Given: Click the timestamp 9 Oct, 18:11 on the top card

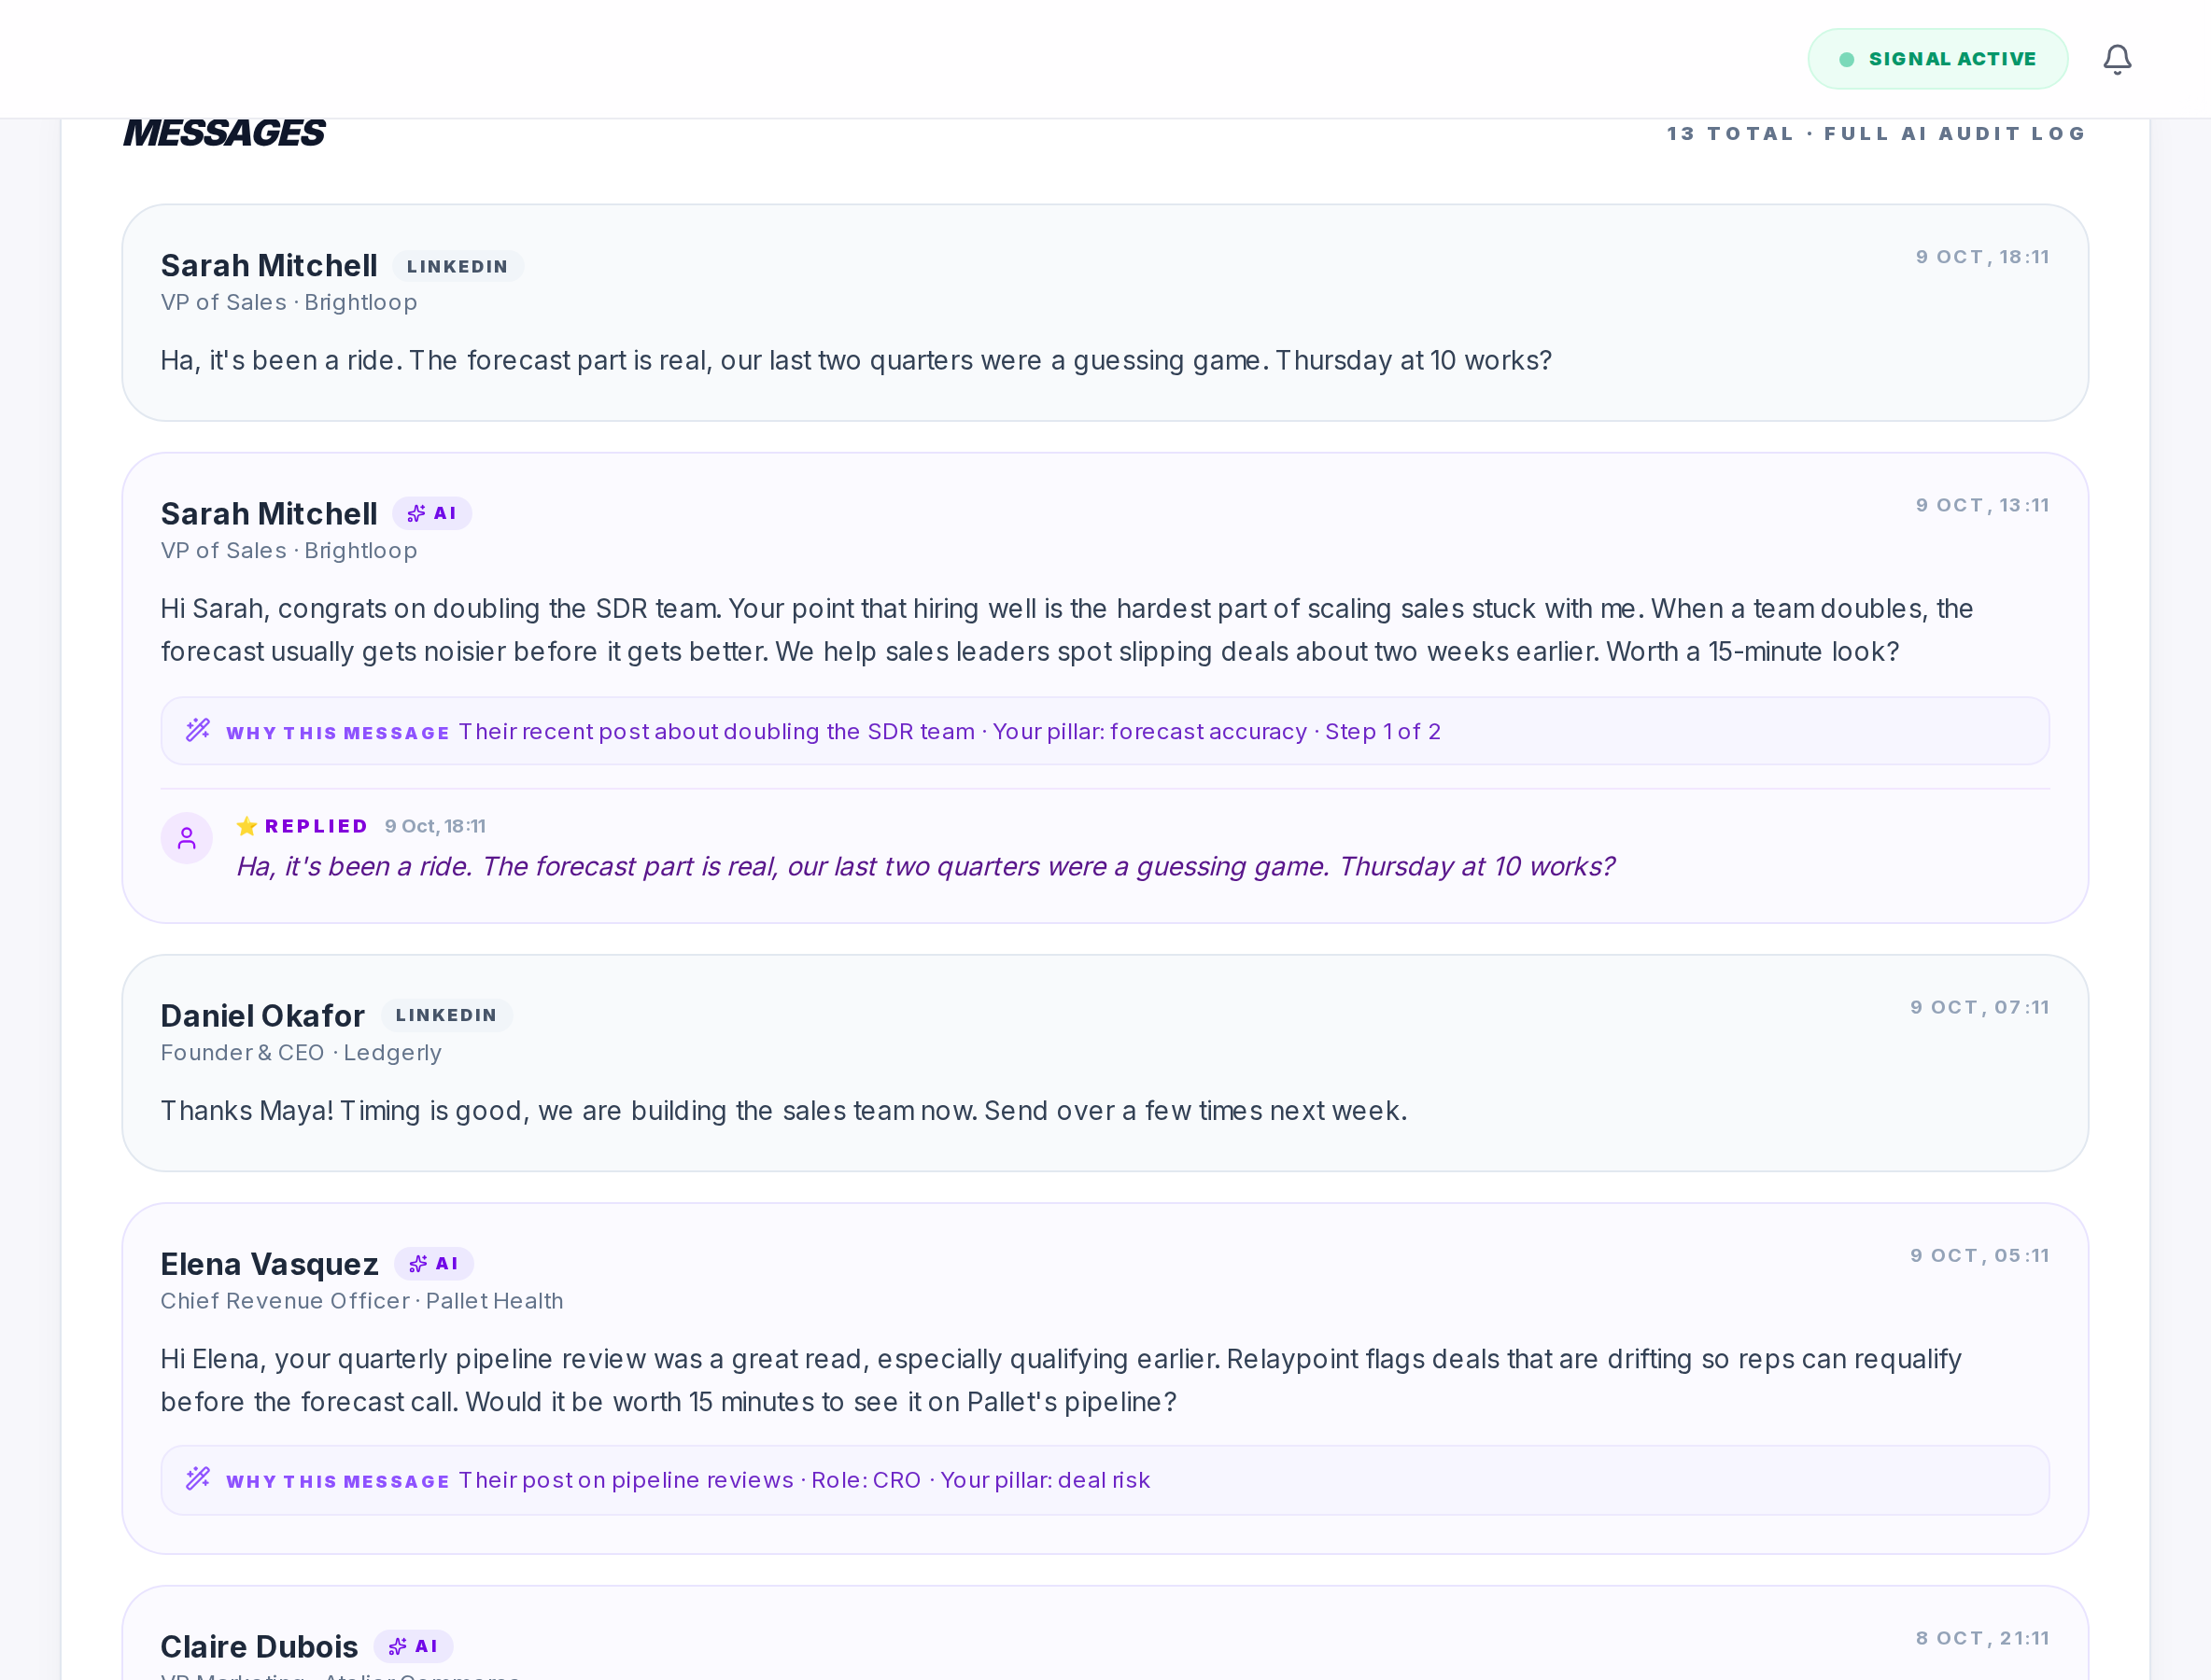Looking at the screenshot, I should coord(1982,257).
